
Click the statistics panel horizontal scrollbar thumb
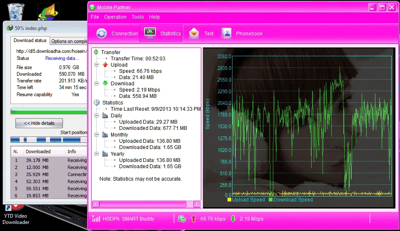point(142,204)
